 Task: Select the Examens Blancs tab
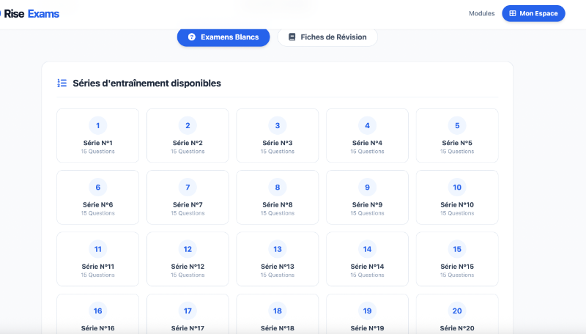click(x=223, y=37)
